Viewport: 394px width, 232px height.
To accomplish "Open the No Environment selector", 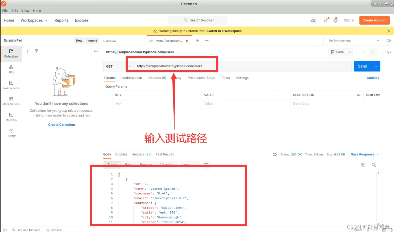I will pos(354,41).
